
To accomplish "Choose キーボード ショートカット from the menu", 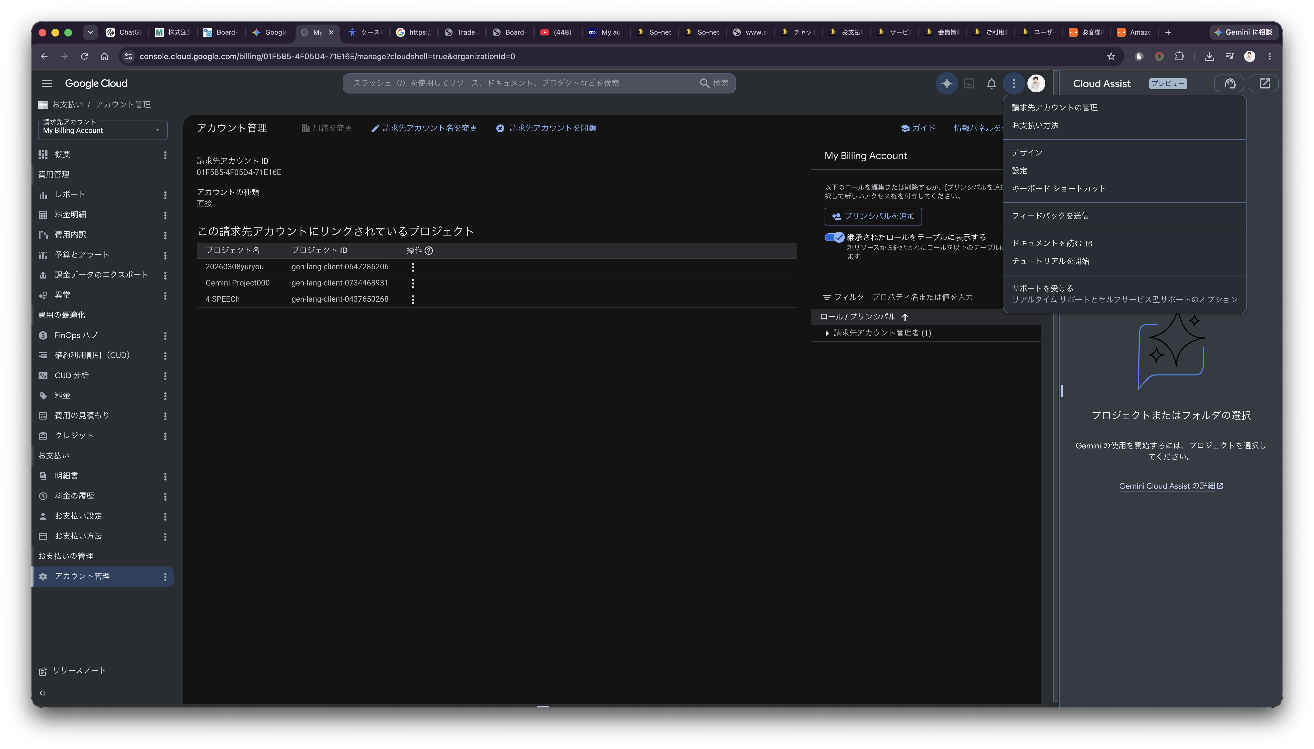I will pyautogui.click(x=1059, y=188).
